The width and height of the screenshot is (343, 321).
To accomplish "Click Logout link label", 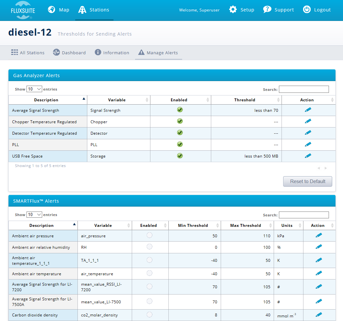I will point(322,10).
